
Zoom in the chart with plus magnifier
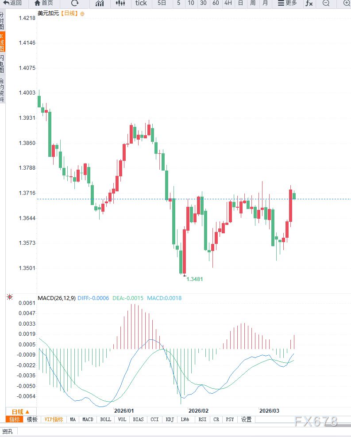[346, 3]
